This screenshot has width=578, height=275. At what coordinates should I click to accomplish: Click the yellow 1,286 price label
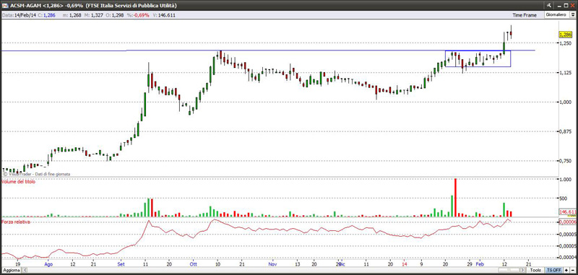(x=565, y=35)
